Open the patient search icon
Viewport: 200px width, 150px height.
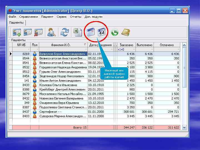coord(51,32)
